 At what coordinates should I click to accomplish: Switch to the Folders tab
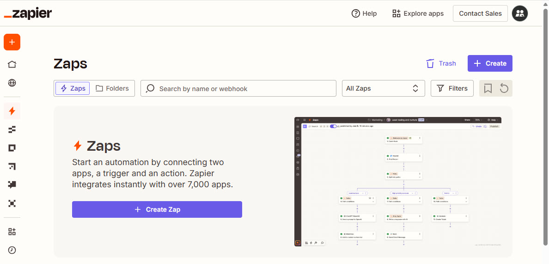[112, 88]
